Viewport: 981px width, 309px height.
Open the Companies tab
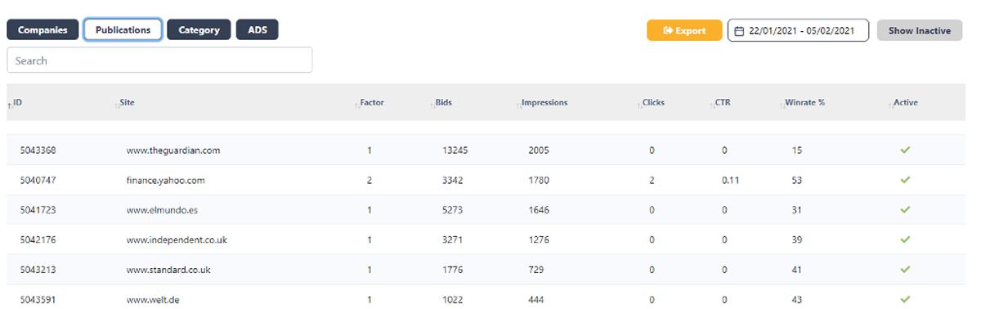[x=43, y=30]
